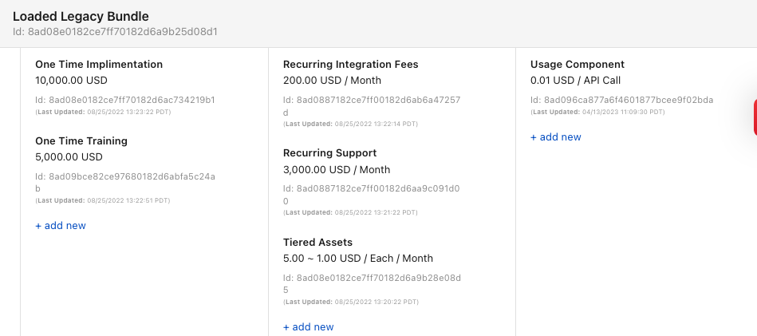Add new charge under Usage Component
The image size is (757, 336).
point(556,137)
